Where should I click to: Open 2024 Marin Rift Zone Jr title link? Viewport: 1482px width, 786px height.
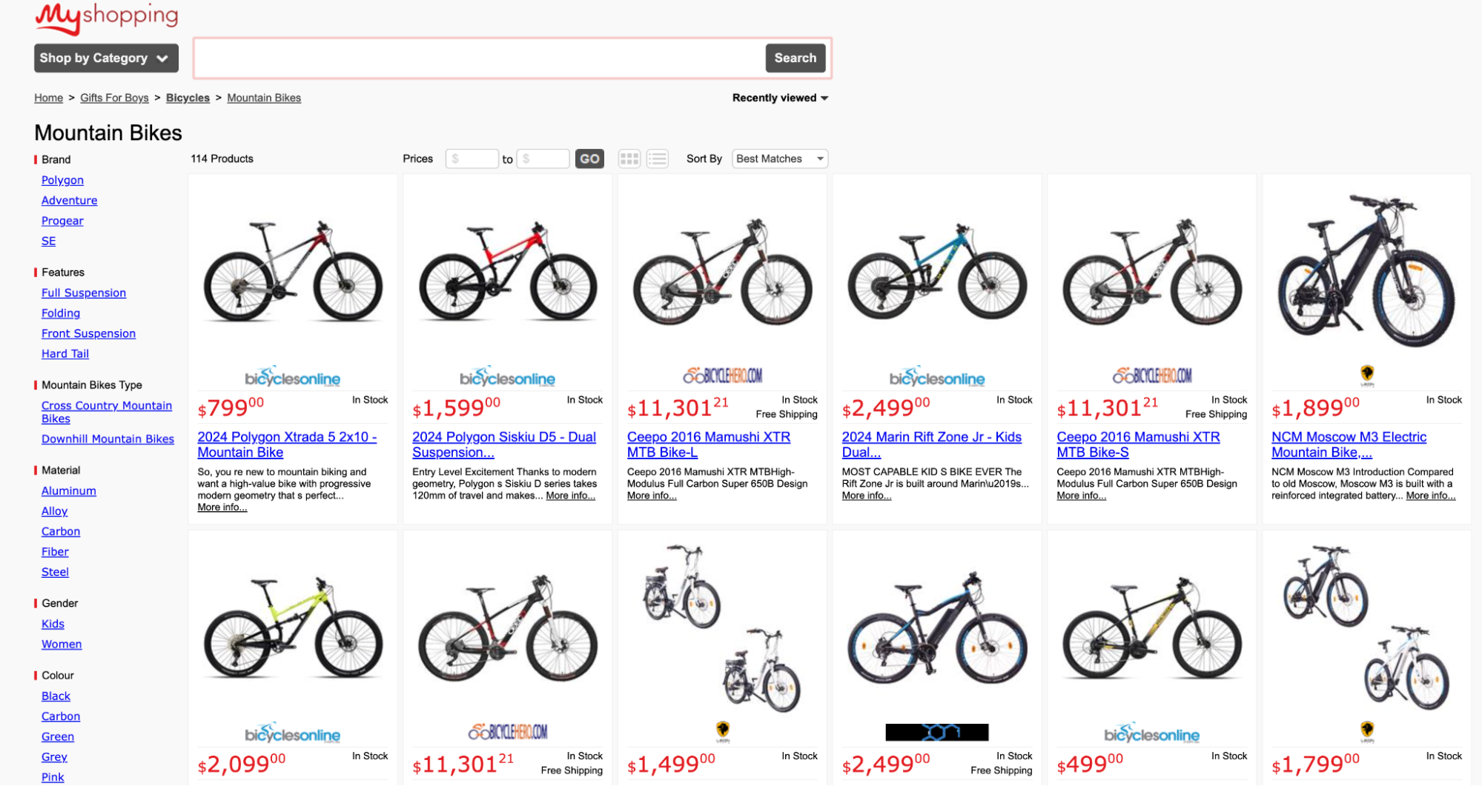pyautogui.click(x=932, y=444)
